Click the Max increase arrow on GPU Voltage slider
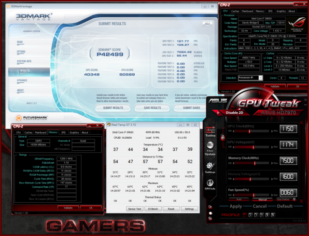 272,147
